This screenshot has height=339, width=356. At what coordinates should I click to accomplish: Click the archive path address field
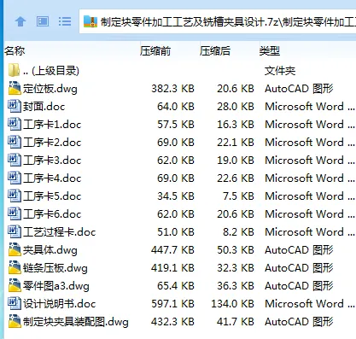click(x=218, y=21)
